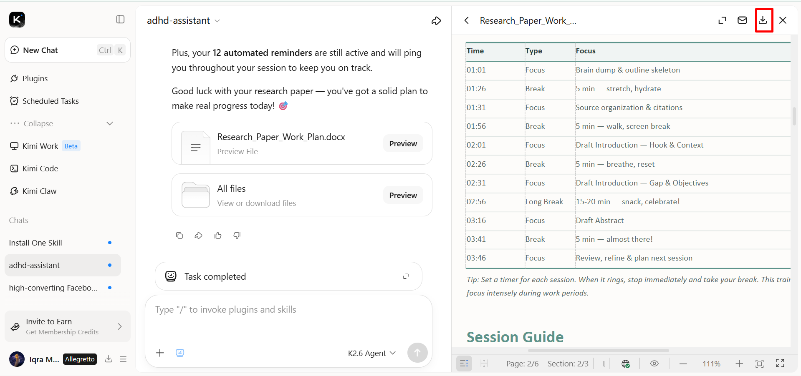
Task: Download the Research_Paper_Work document
Action: tap(763, 20)
